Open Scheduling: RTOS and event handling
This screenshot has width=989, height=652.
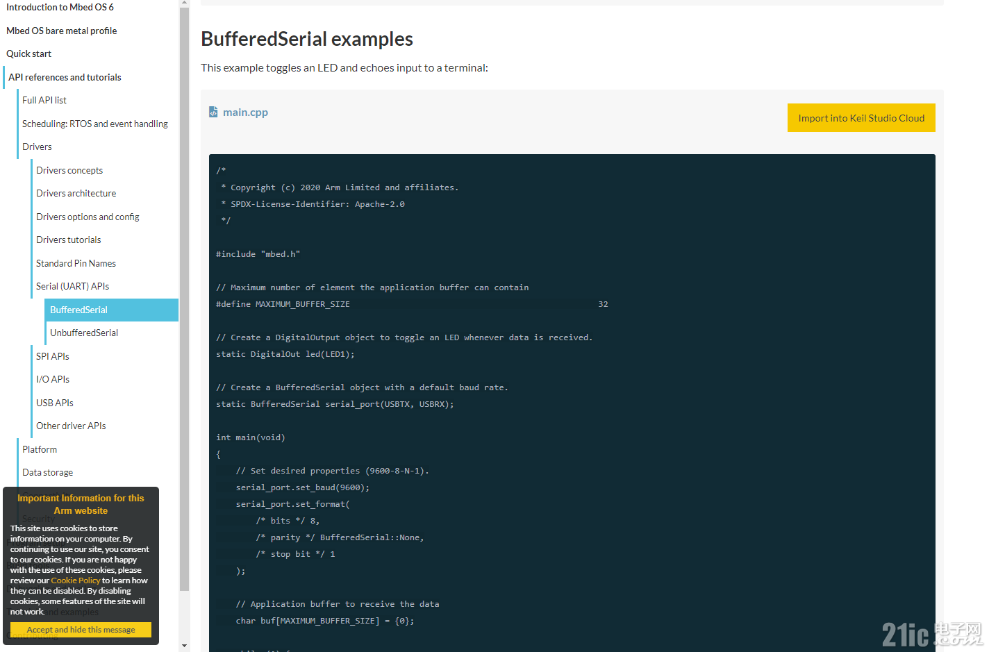tap(95, 124)
